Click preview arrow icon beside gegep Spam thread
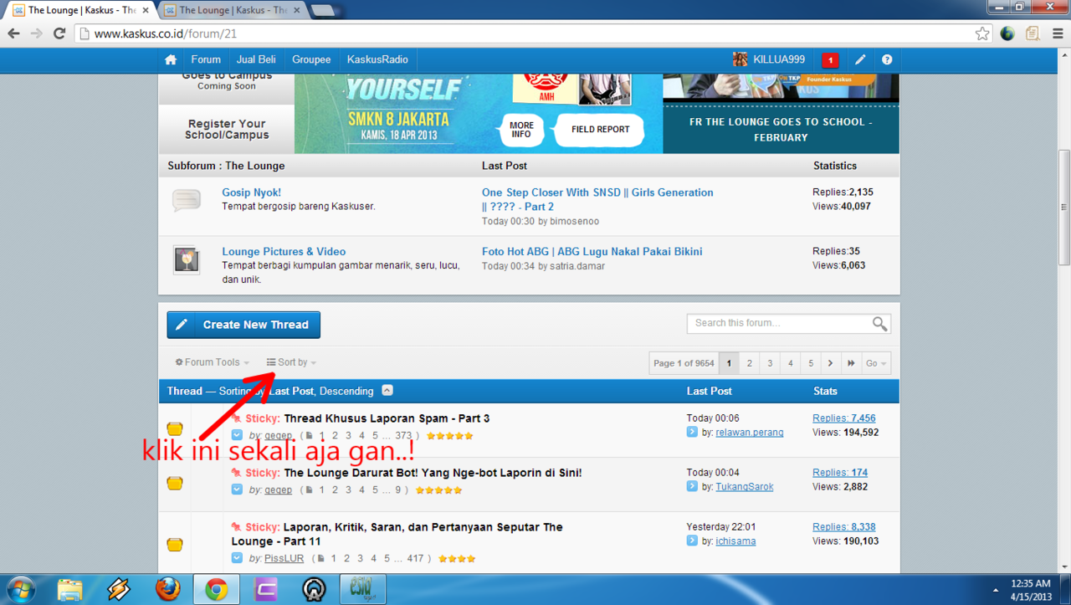Image resolution: width=1071 pixels, height=605 pixels. (237, 435)
